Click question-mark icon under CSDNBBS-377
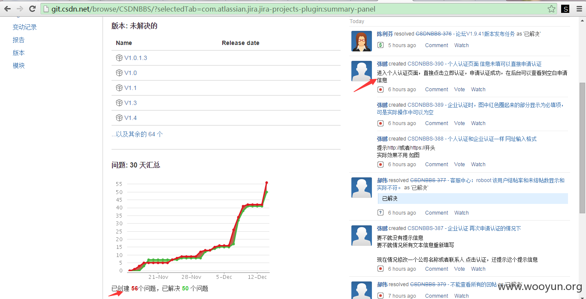This screenshot has height=299, width=586. coord(380,212)
